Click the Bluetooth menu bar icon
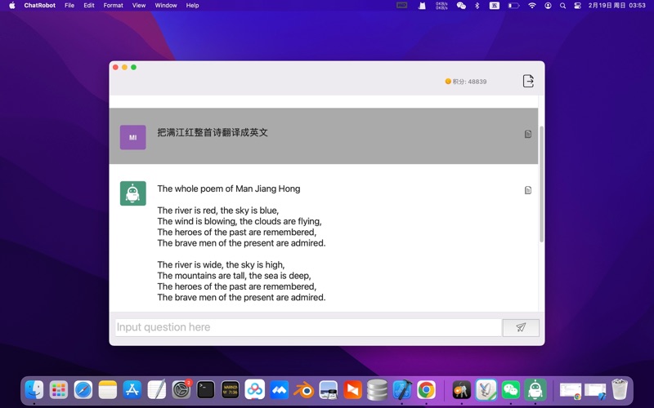 point(477,6)
